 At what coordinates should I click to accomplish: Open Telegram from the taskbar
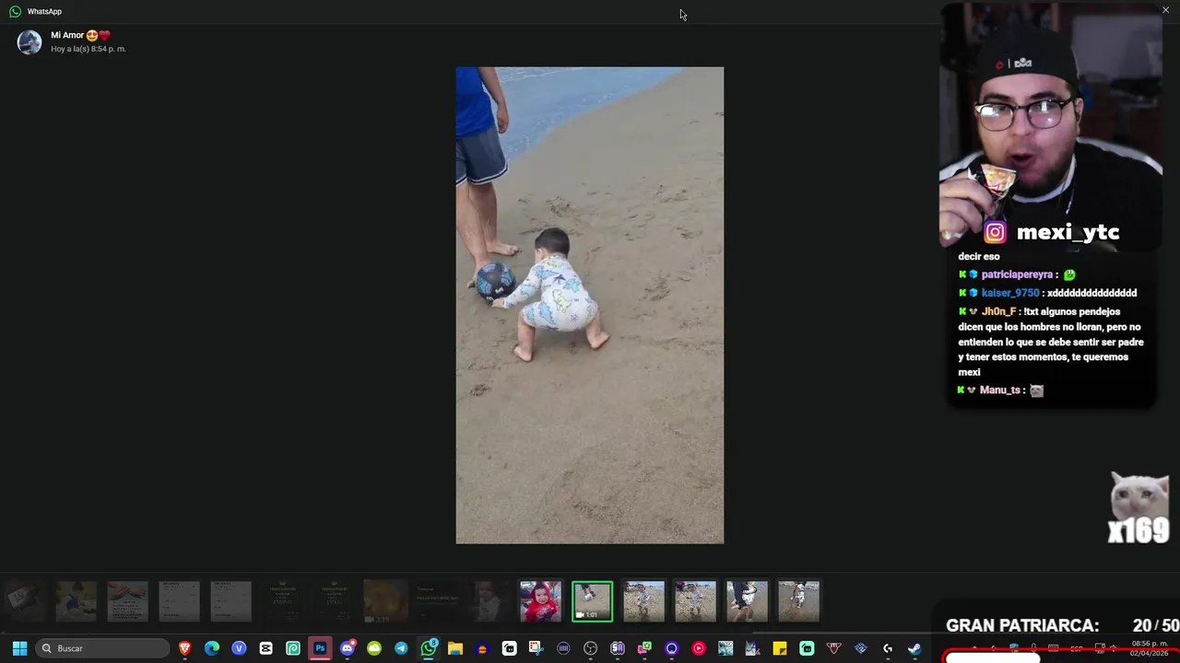point(401,648)
